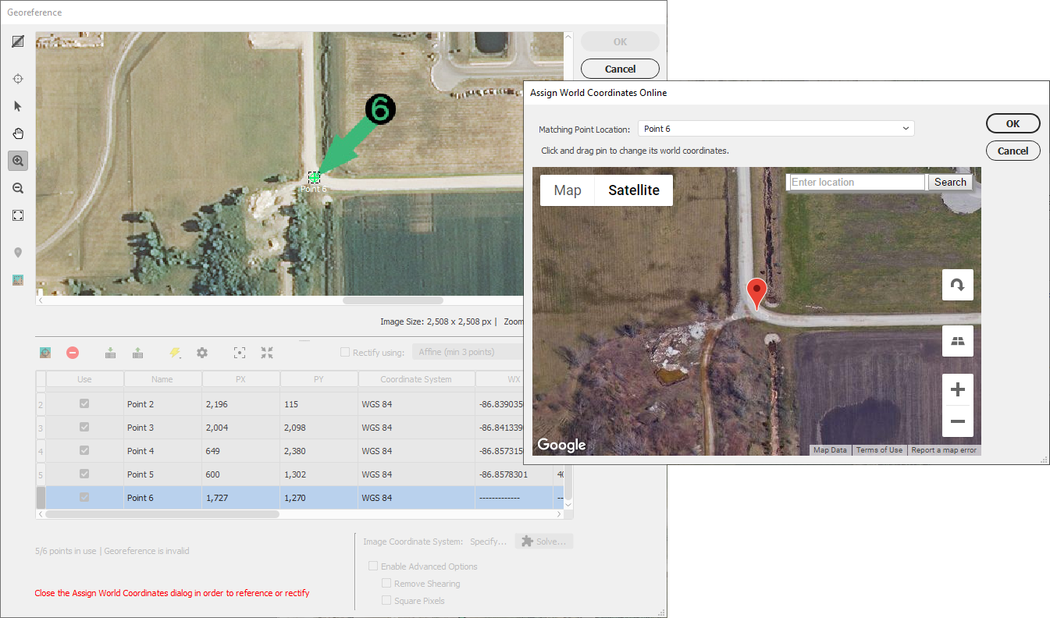Toggle the Use checkbox for Point 4

click(x=84, y=450)
